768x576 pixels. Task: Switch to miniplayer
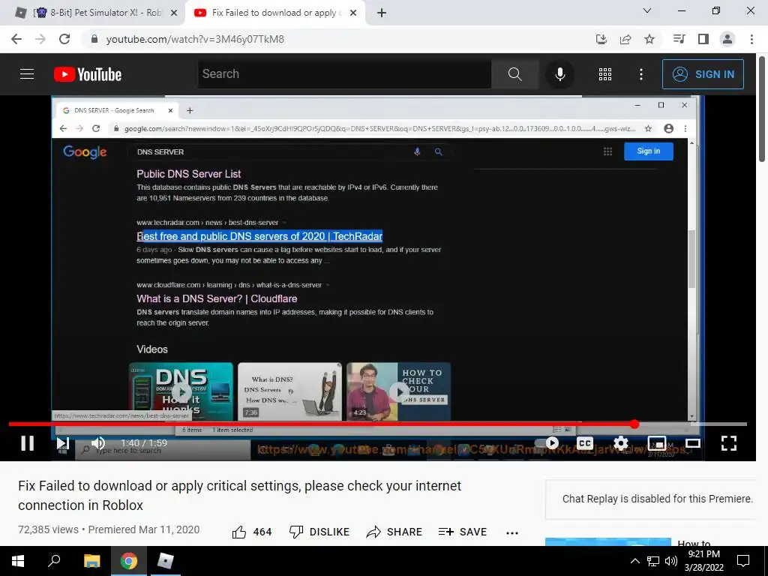(657, 443)
